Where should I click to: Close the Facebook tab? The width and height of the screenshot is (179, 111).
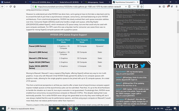26,2
